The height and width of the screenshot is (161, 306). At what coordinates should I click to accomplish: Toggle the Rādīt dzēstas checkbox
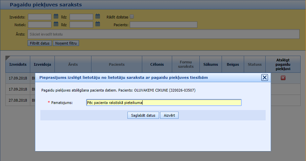coord(132,16)
